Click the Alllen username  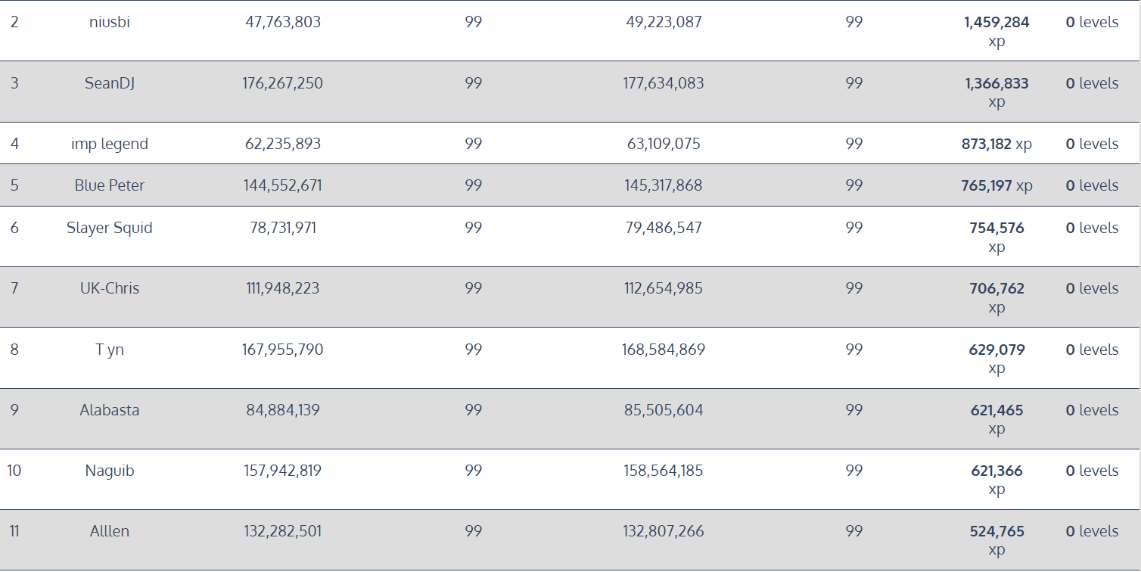(x=110, y=531)
